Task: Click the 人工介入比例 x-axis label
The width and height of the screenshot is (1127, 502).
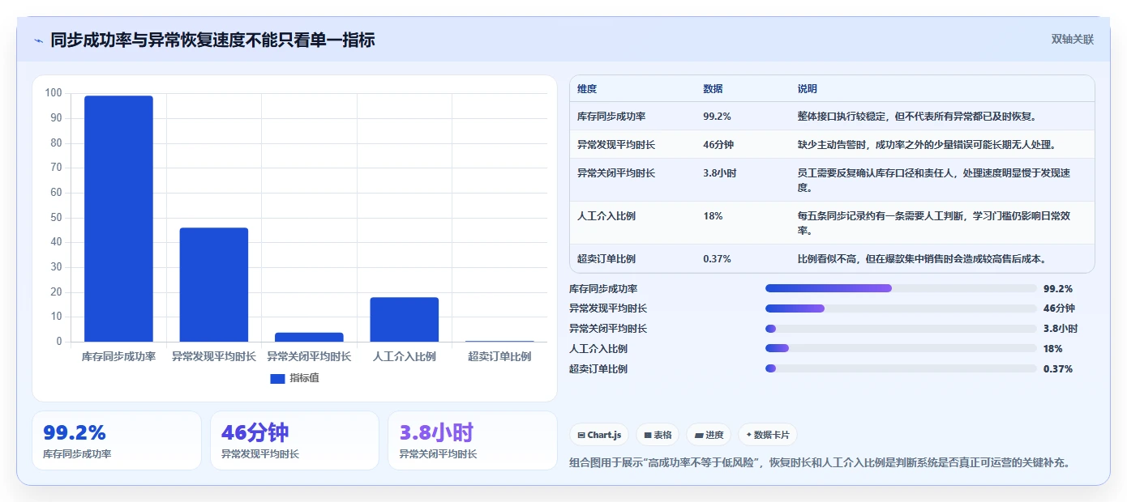Action: 405,357
